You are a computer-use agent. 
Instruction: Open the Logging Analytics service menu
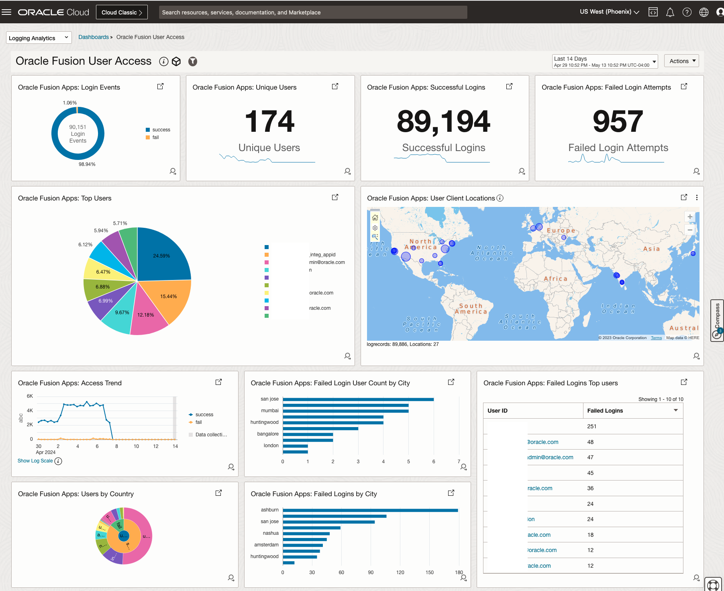coord(39,37)
